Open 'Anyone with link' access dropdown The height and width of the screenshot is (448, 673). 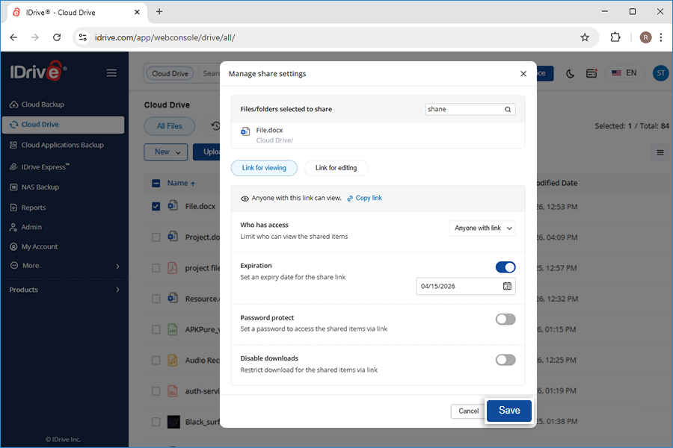[x=482, y=228]
